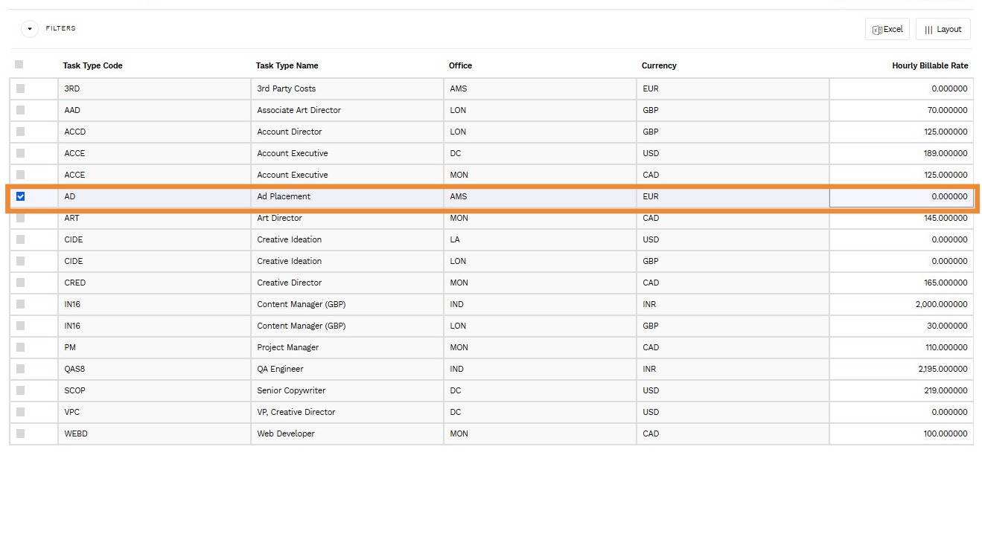The image size is (982, 548).
Task: Check the QAS8 QA Engineer row
Action: (x=20, y=369)
